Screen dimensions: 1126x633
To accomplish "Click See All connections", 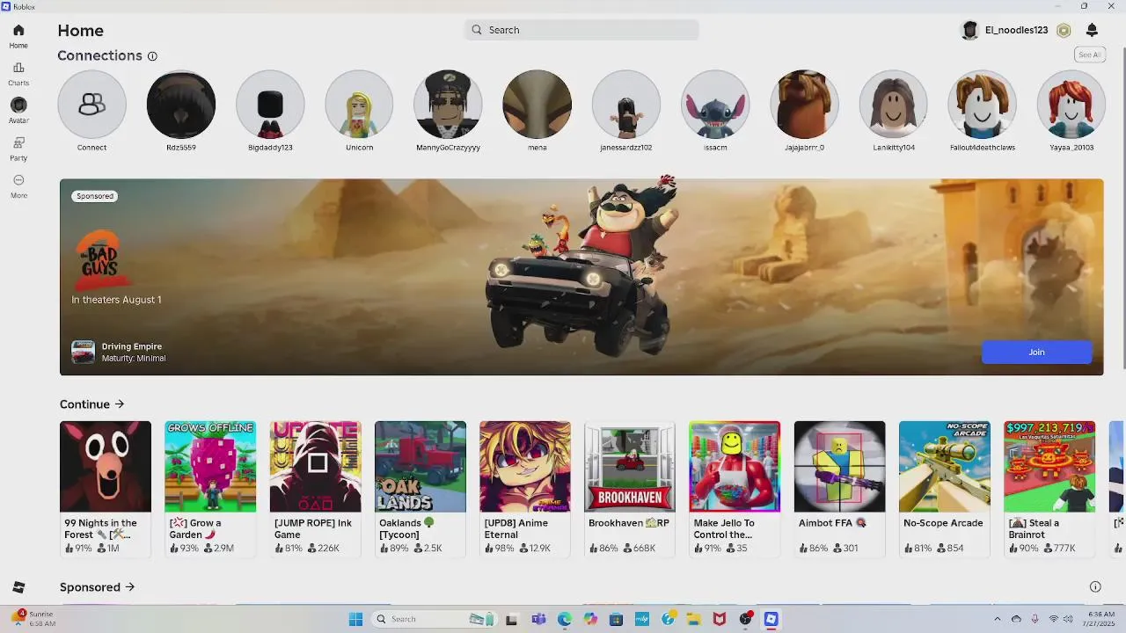I will pos(1089,55).
